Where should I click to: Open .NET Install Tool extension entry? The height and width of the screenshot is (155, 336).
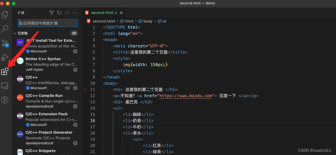point(47,46)
